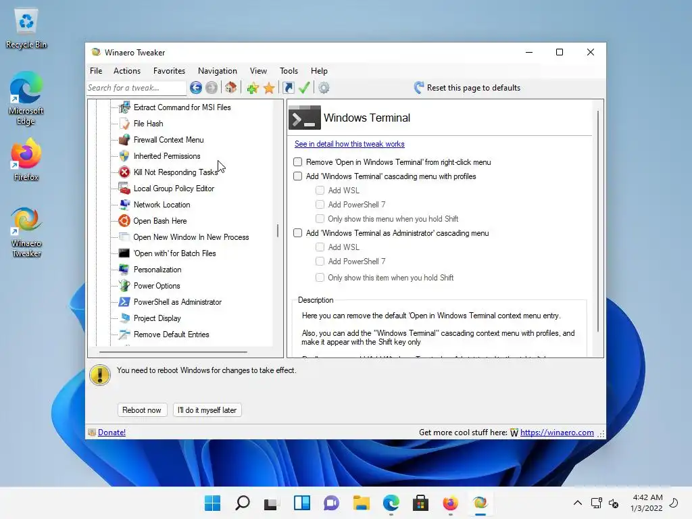Open File Explorer from the taskbar
The image size is (692, 519).
tap(361, 503)
